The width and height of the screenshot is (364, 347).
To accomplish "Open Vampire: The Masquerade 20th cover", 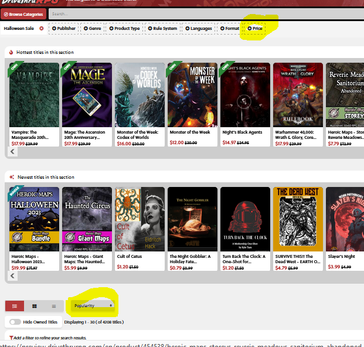I will [34, 95].
